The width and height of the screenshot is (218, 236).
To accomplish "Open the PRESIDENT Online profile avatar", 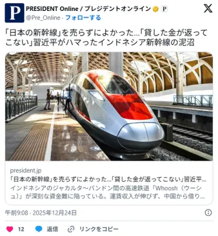I will (x=14, y=13).
